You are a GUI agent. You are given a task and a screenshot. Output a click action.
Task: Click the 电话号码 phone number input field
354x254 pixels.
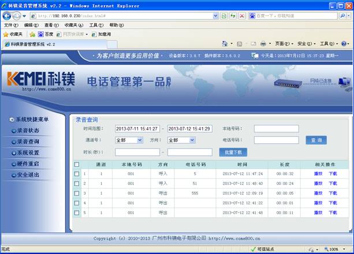[276, 140]
